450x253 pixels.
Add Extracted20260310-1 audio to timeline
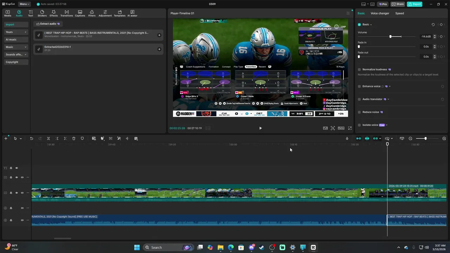coord(159,49)
